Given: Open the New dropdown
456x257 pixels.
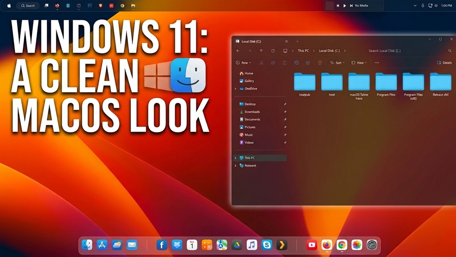Looking at the screenshot, I should 243,63.
